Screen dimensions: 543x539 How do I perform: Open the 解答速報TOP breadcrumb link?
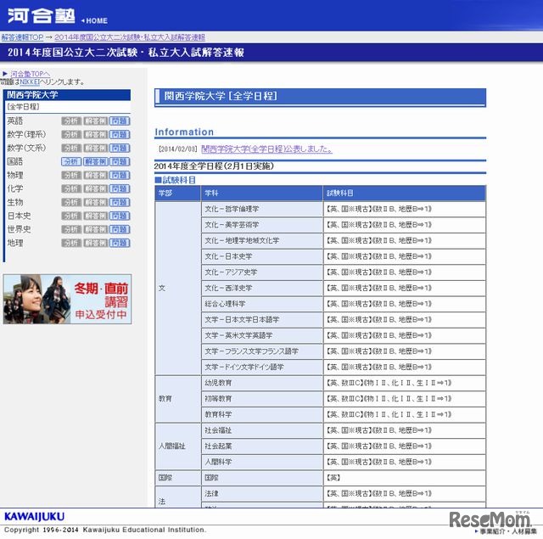23,37
